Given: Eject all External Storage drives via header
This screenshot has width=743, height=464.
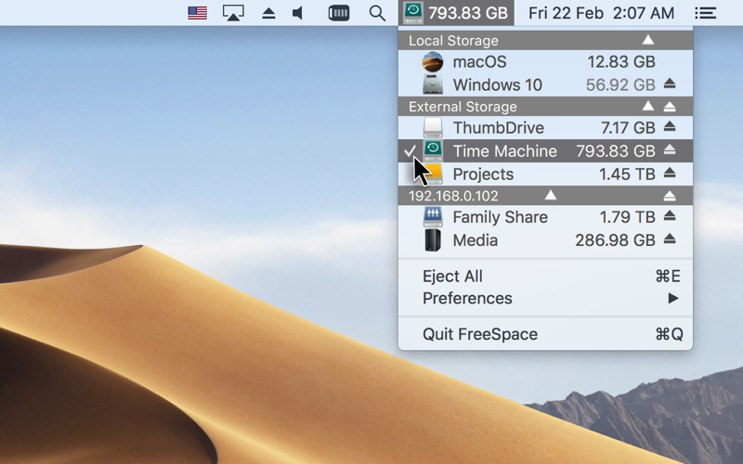Looking at the screenshot, I should (670, 107).
